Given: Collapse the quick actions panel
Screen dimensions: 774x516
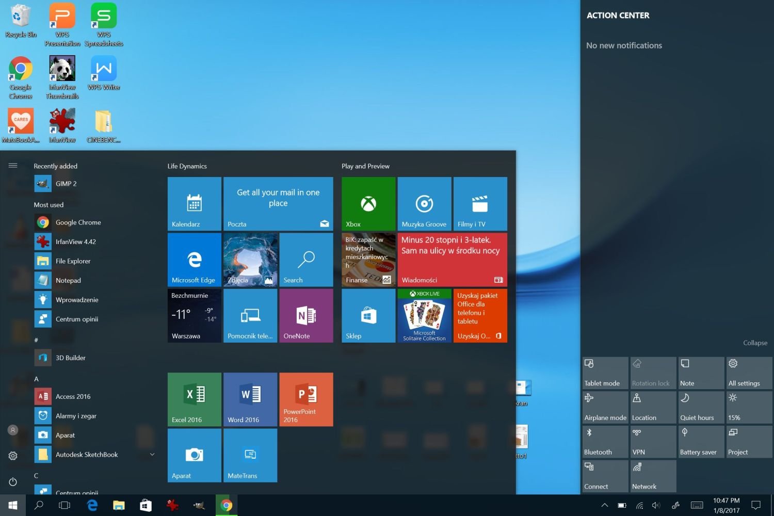Looking at the screenshot, I should click(755, 343).
